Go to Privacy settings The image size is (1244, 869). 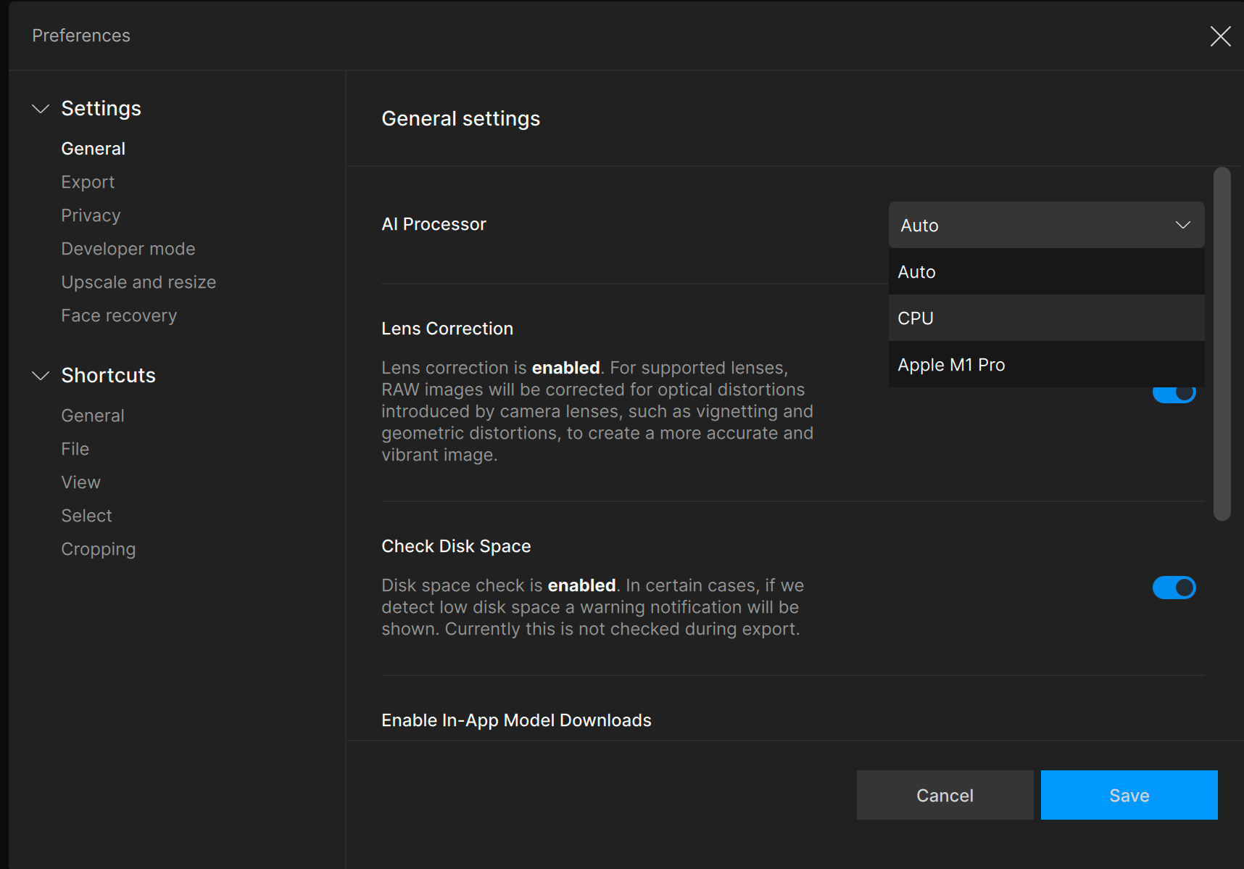[91, 215]
